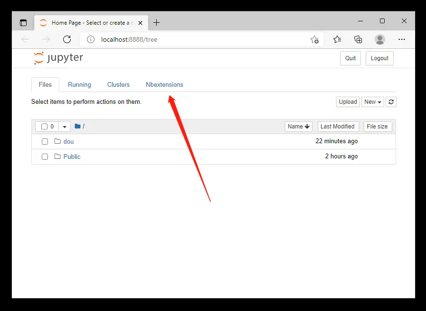Open browser Collections panel
The width and height of the screenshot is (426, 311).
click(358, 39)
